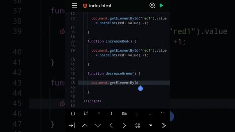Image resolution: width=235 pixels, height=132 pixels.
Task: Click line number 43 in gutter
Action: (x=73, y=74)
